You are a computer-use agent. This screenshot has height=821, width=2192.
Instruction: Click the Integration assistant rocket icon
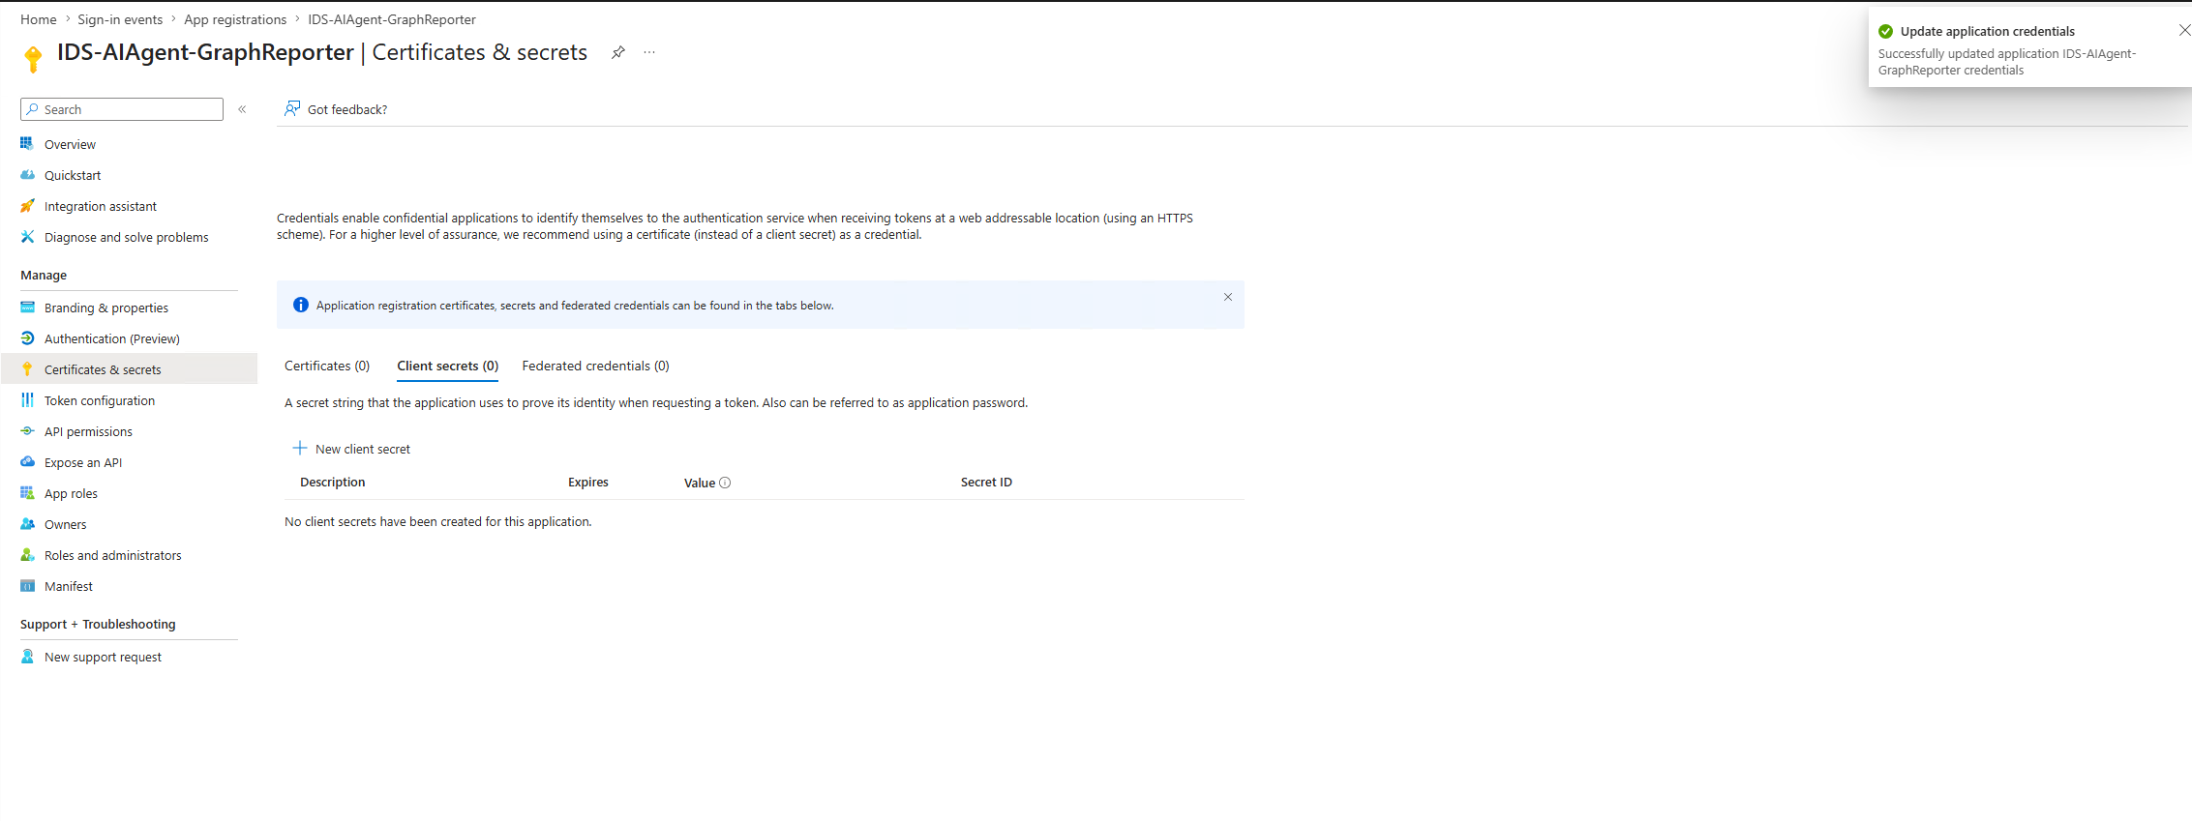point(27,206)
